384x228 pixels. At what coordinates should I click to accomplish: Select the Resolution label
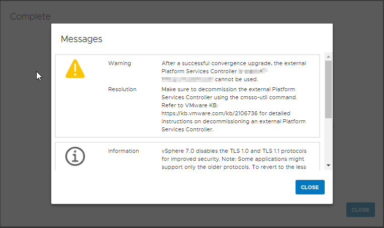(x=122, y=89)
